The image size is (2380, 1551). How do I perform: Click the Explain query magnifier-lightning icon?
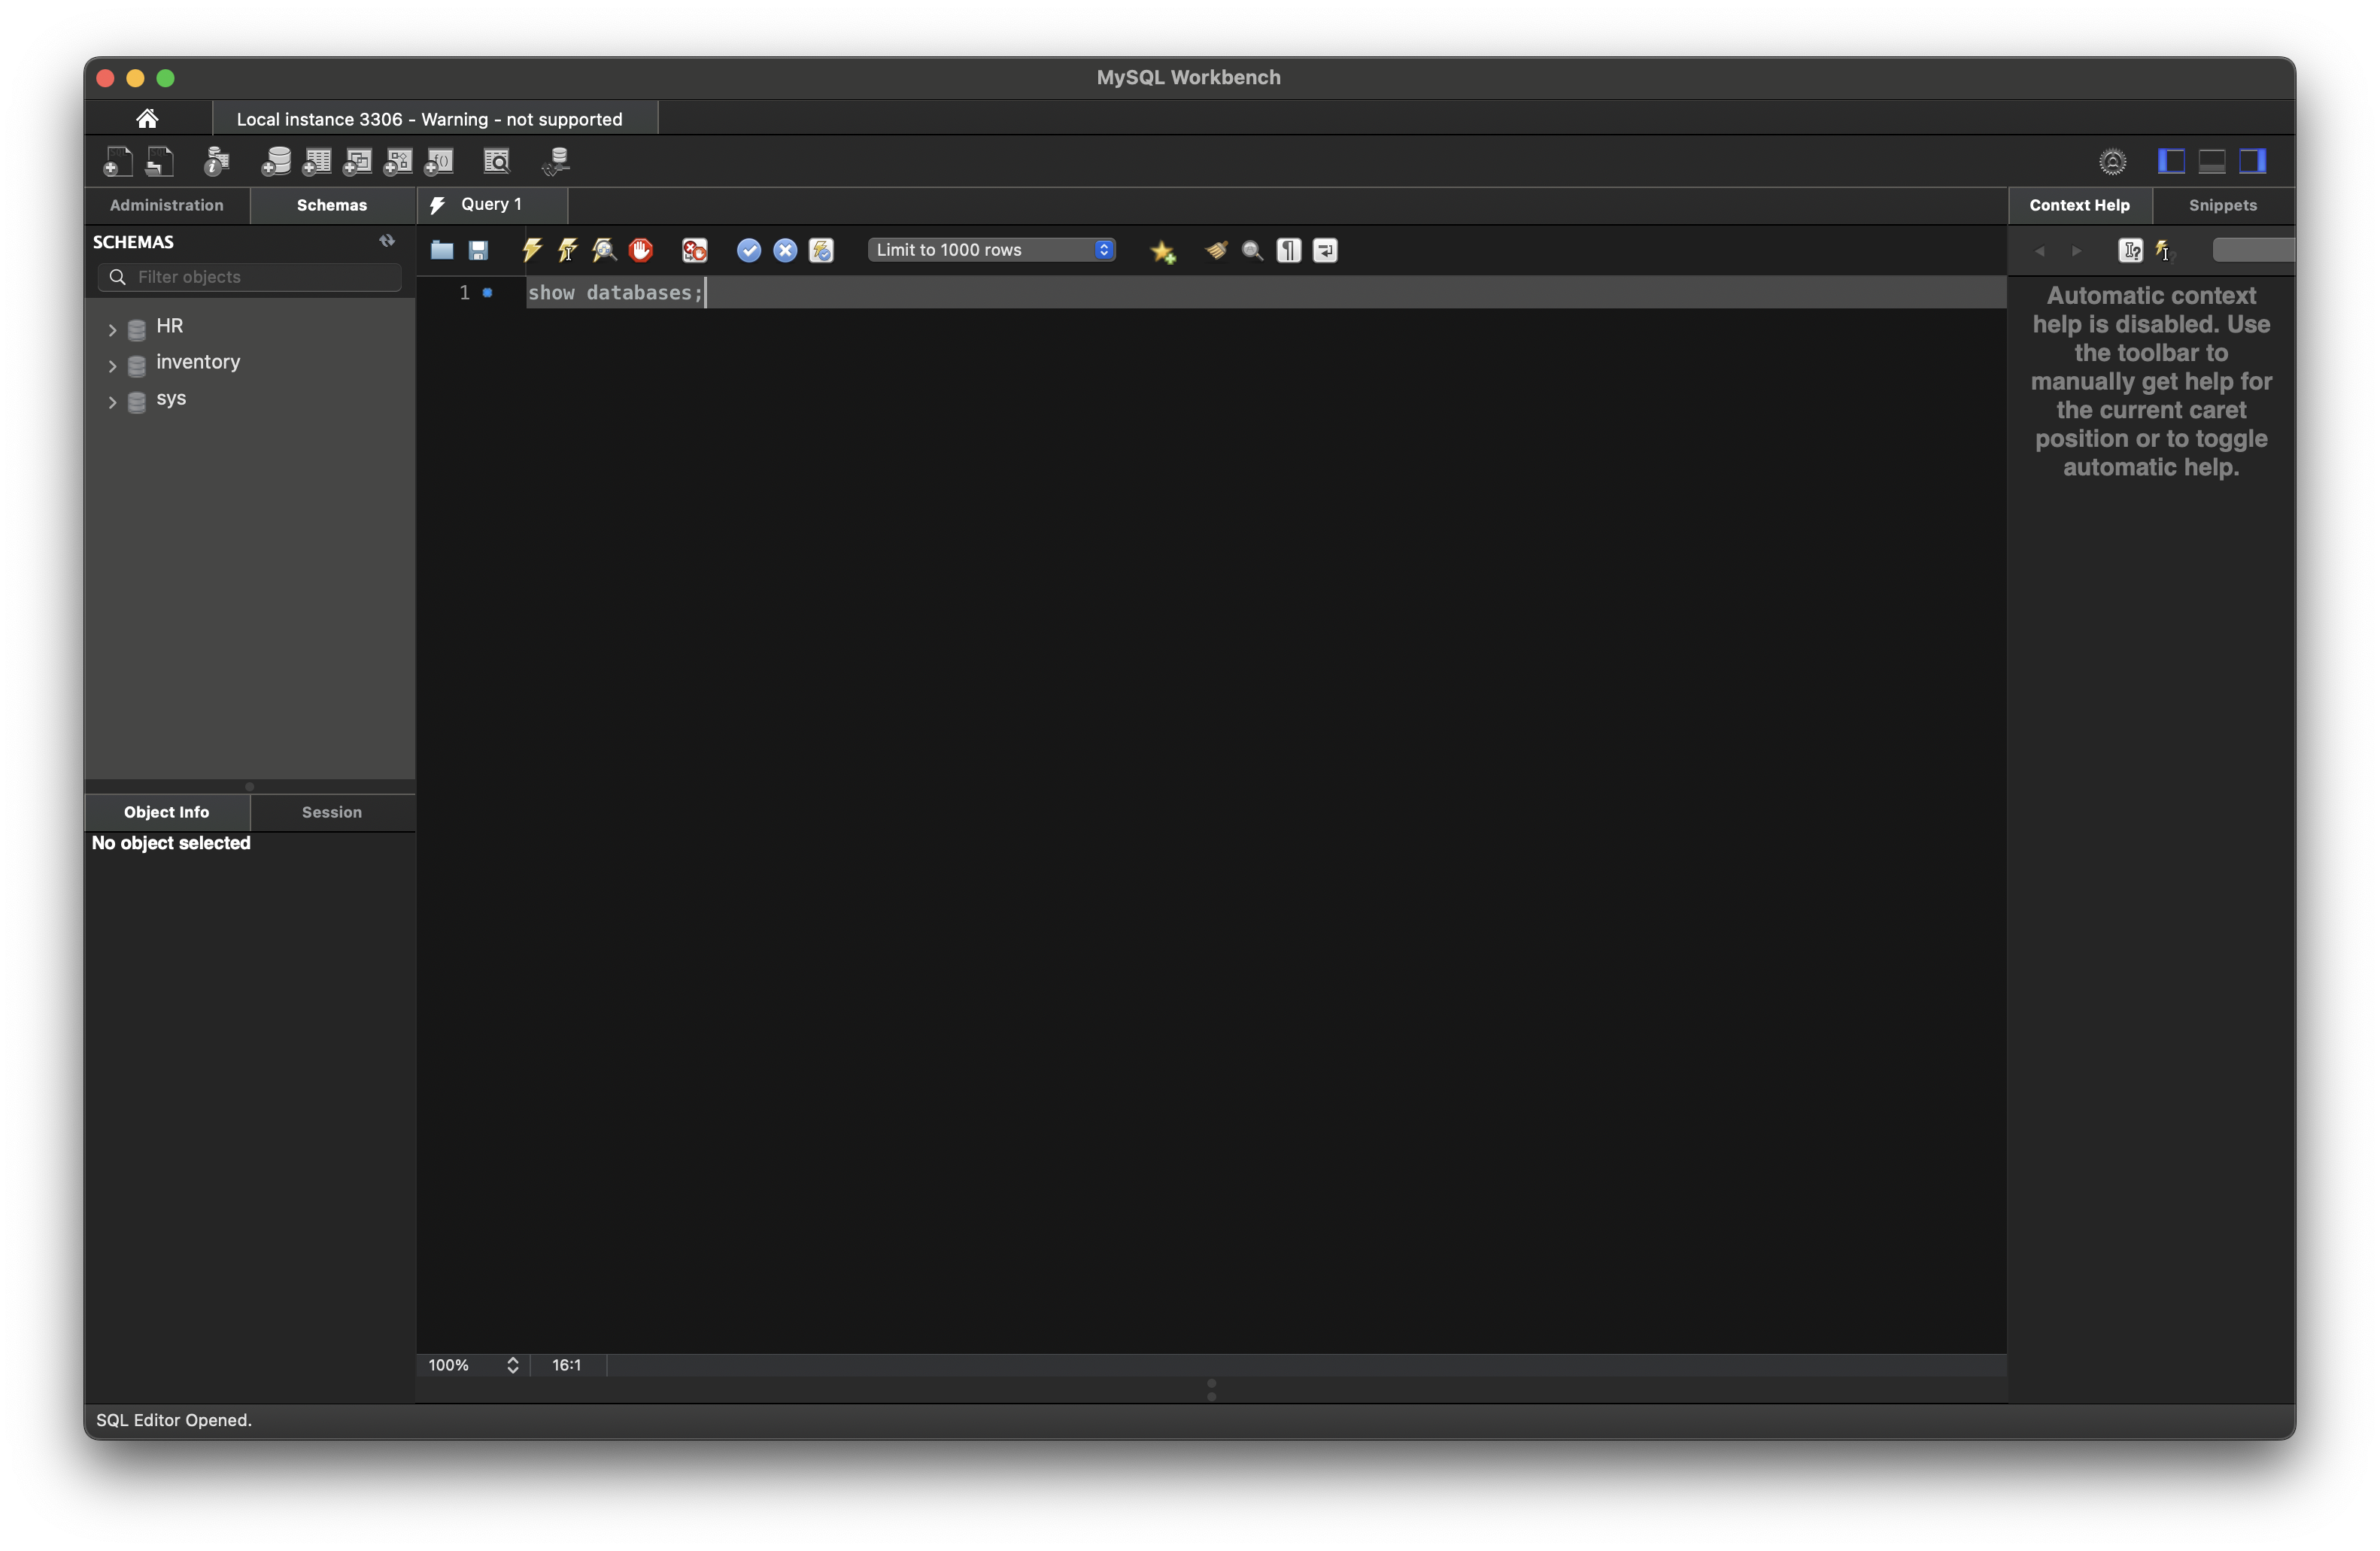(x=604, y=250)
